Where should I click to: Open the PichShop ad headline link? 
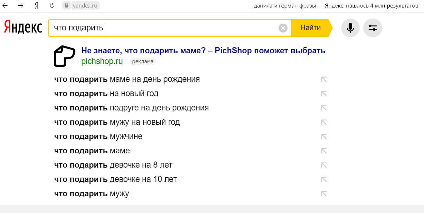pos(203,51)
